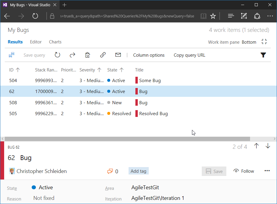This screenshot has height=204, width=277.
Task: Open browser settings and more menu
Action: click(270, 16)
